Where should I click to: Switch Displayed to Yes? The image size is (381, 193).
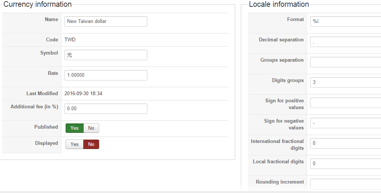coord(75,144)
